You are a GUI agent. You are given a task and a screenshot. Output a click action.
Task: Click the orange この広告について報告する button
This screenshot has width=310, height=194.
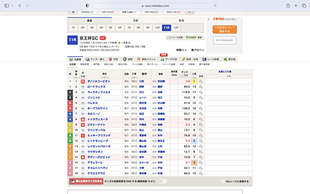click(225, 29)
